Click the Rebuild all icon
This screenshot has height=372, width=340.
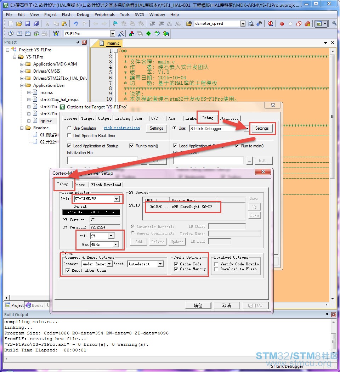click(x=28, y=33)
